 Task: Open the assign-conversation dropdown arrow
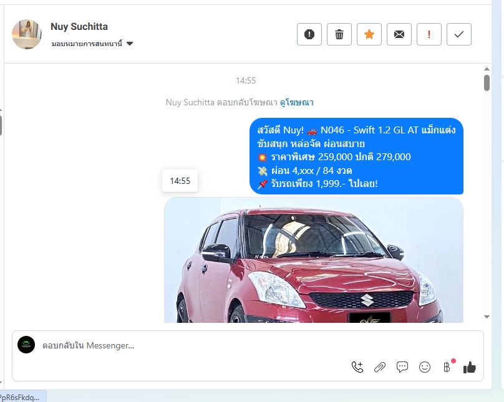point(130,44)
